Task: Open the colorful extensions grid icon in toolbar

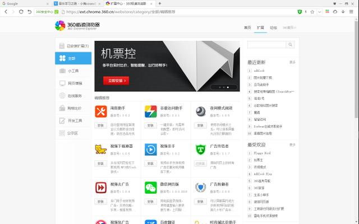Action: 327,11
